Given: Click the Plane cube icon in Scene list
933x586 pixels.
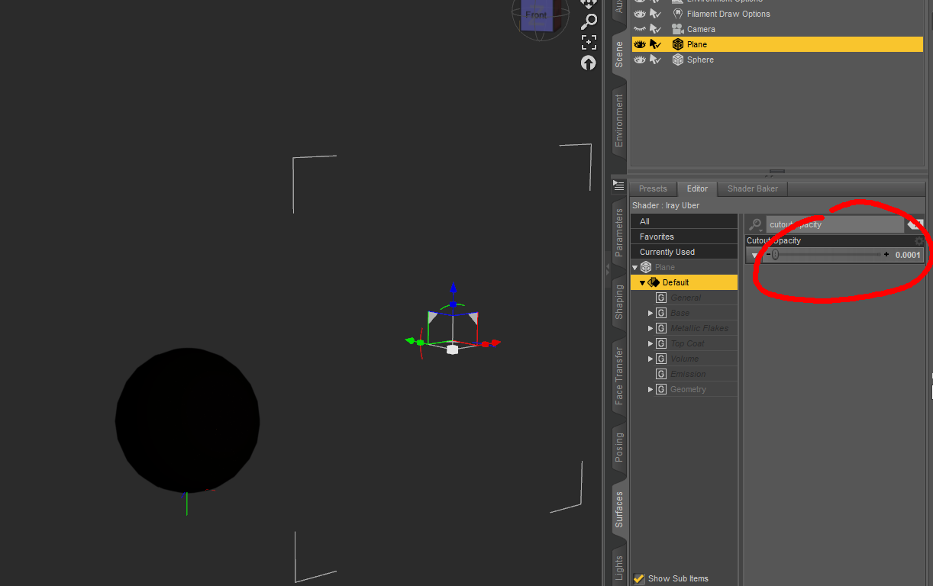Looking at the screenshot, I should coord(677,44).
